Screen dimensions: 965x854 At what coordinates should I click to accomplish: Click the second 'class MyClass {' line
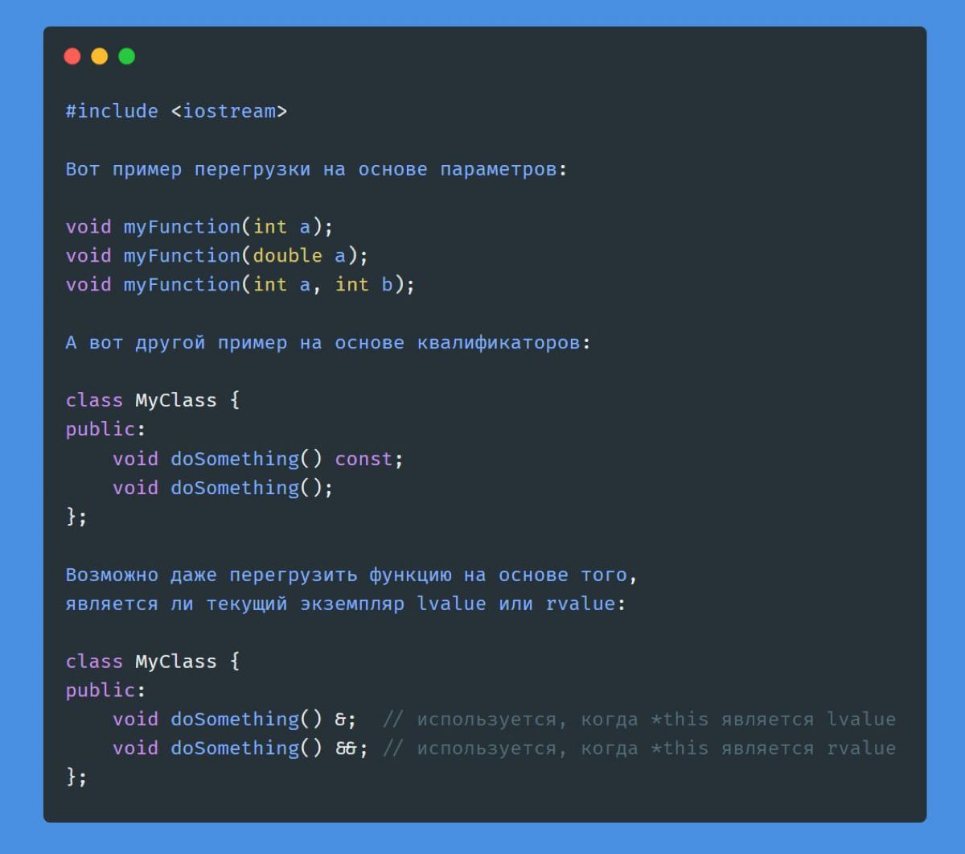click(153, 662)
